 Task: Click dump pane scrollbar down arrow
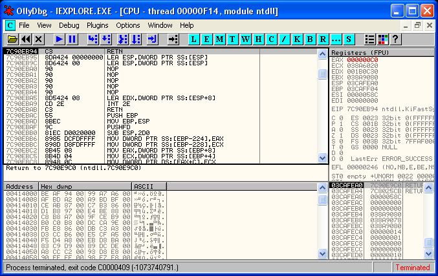click(322, 253)
